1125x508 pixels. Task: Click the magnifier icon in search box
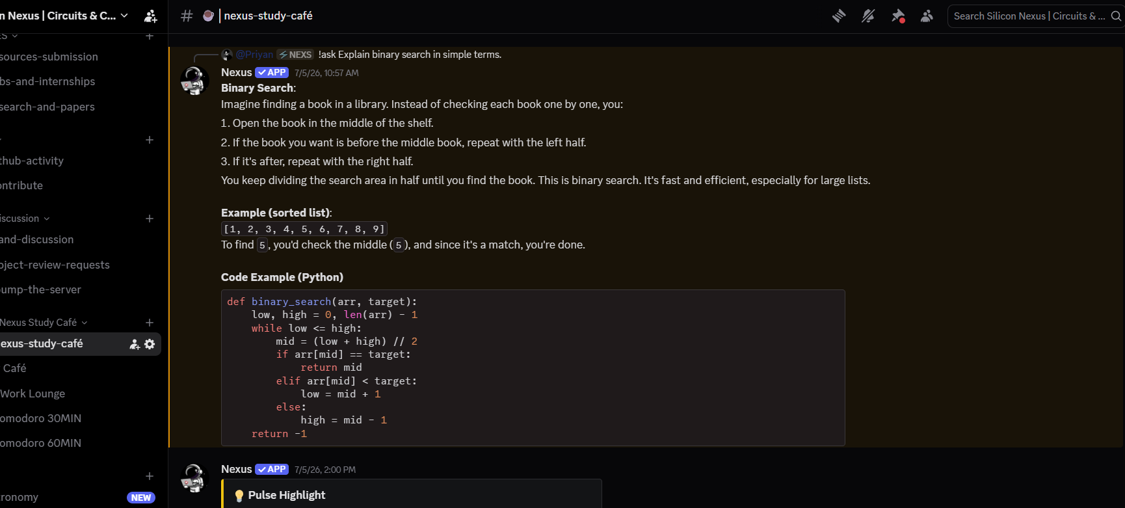tap(1116, 16)
